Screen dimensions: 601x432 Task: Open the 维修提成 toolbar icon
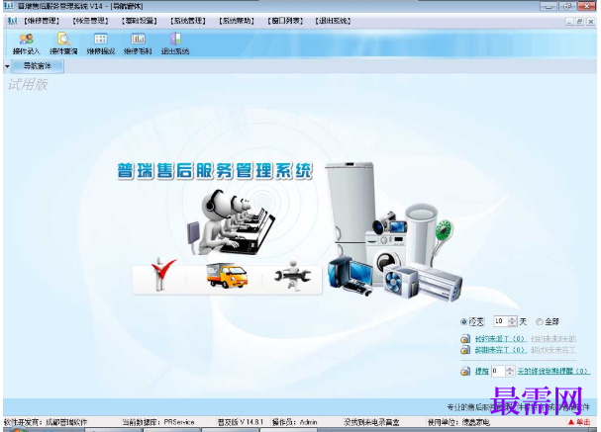point(100,43)
